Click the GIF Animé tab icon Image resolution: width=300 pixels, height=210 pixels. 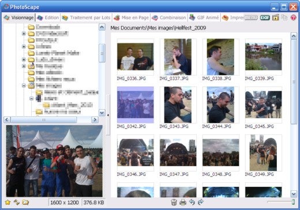[192, 17]
